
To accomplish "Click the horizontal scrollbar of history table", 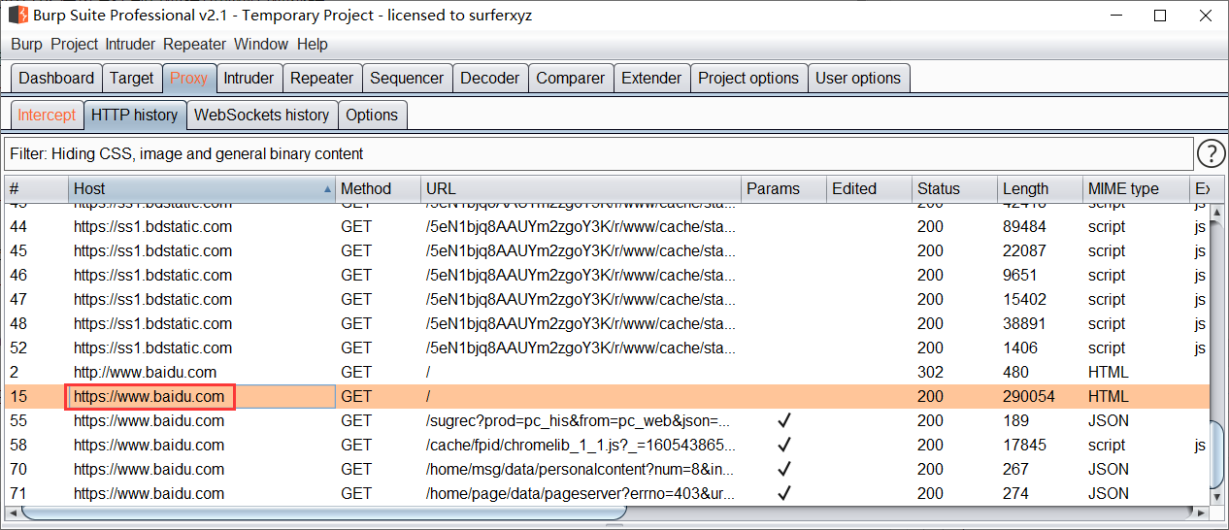I will click(607, 512).
